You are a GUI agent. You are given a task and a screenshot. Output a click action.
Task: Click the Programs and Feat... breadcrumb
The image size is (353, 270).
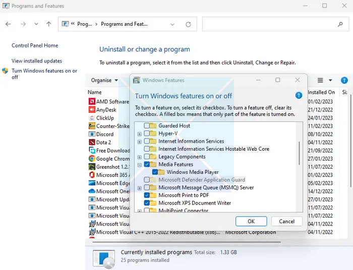124,24
